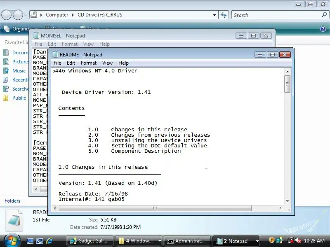Click README vertical scrollbar up arrow

pos(288,71)
